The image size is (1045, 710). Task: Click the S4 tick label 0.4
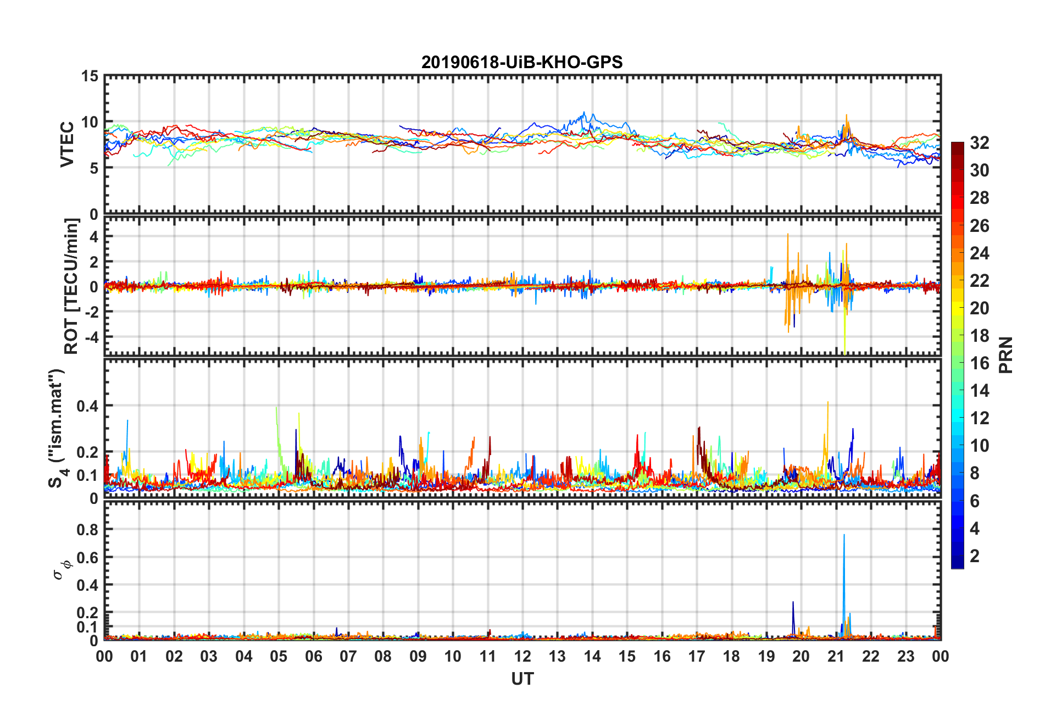(88, 406)
